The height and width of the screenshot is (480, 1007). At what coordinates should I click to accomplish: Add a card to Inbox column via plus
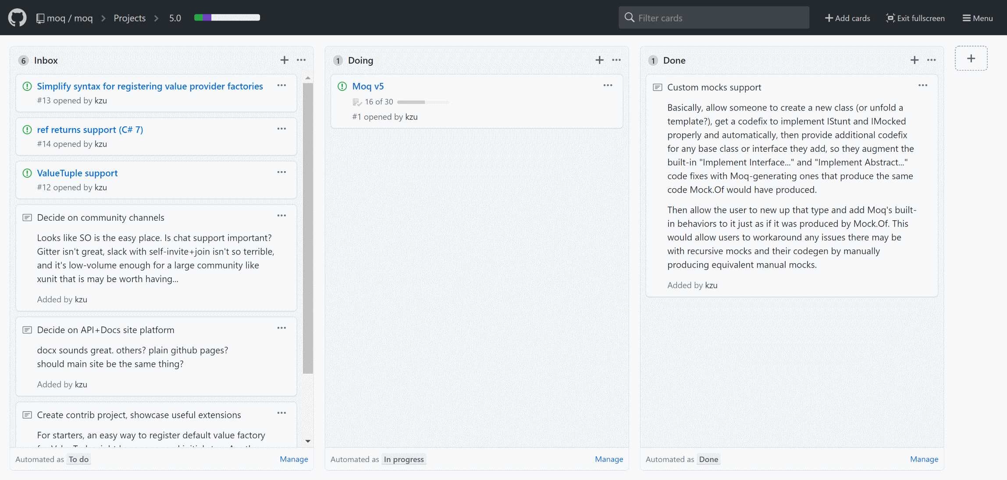tap(285, 60)
